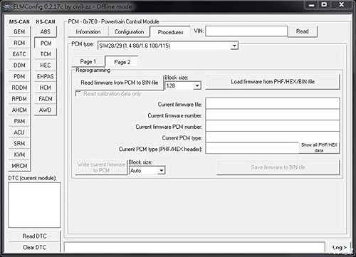Toggle Read calibration data only checkbox
This screenshot has height=257, width=356.
tap(78, 94)
